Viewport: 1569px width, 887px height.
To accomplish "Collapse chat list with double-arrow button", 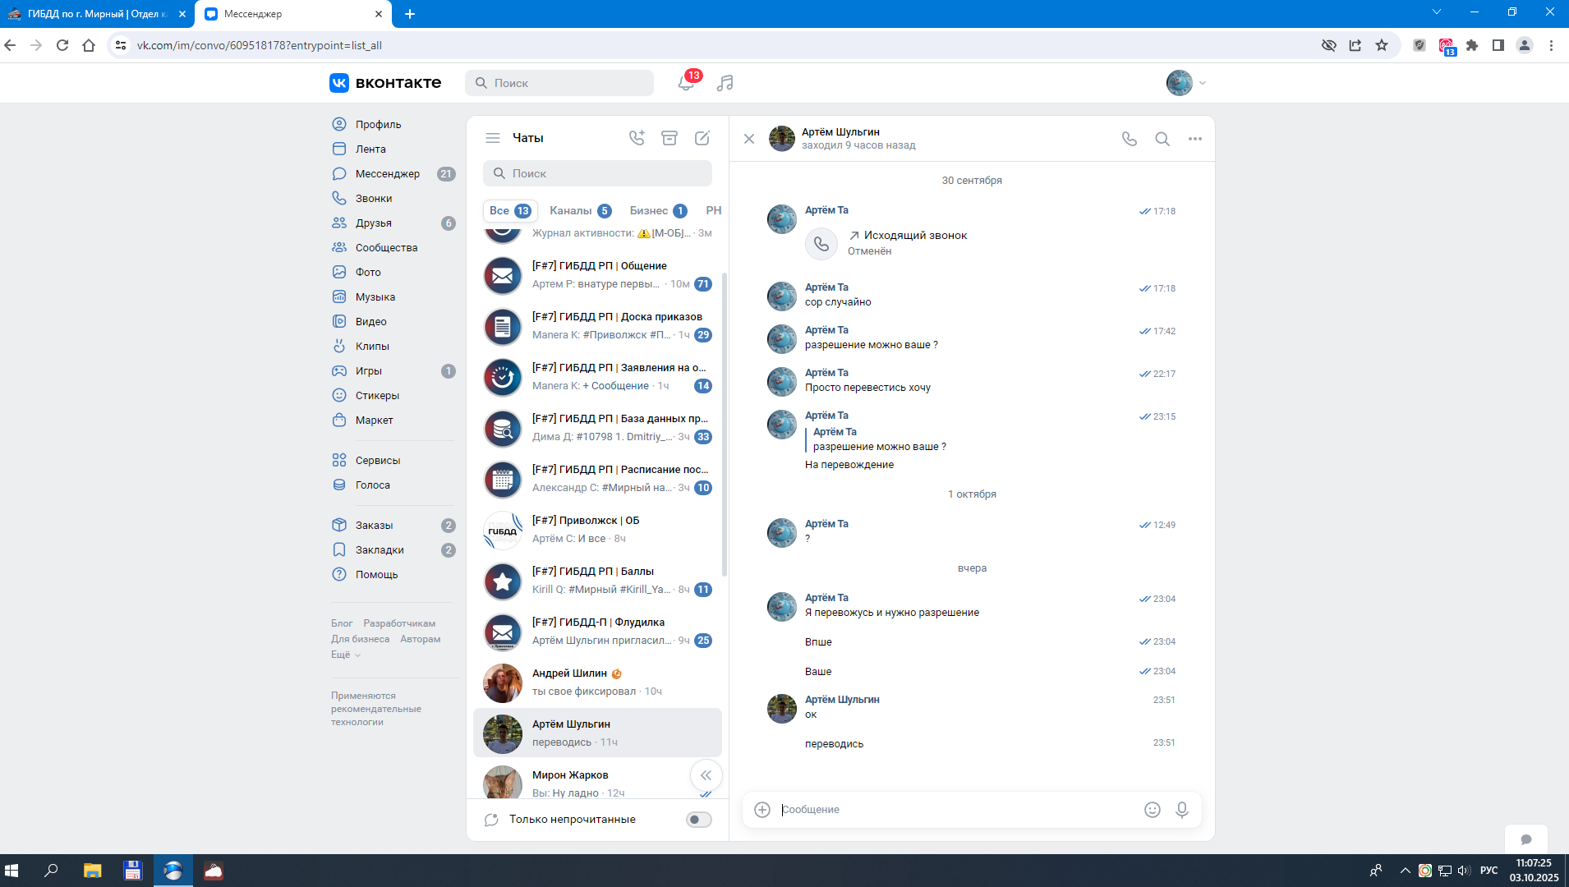I will tap(706, 775).
